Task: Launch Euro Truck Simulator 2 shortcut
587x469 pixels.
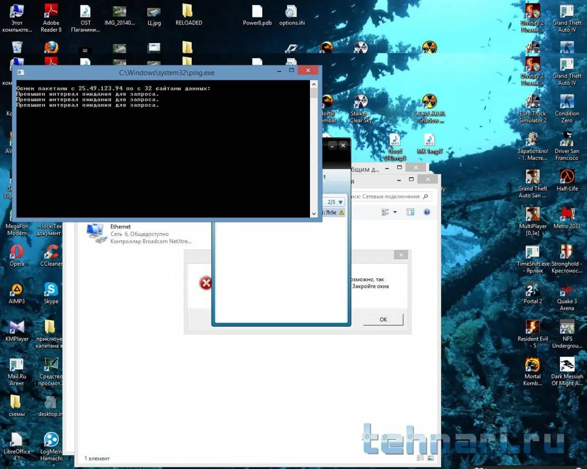Action: [533, 109]
